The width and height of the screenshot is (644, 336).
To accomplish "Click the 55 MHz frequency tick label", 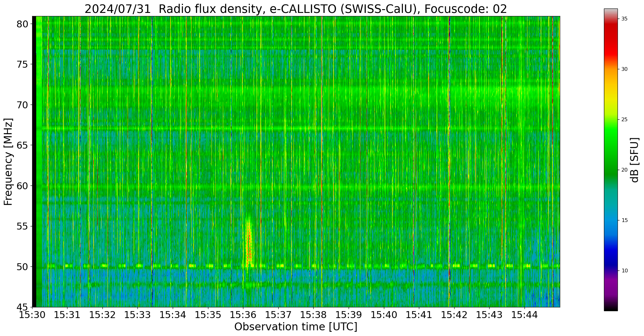I will point(22,226).
